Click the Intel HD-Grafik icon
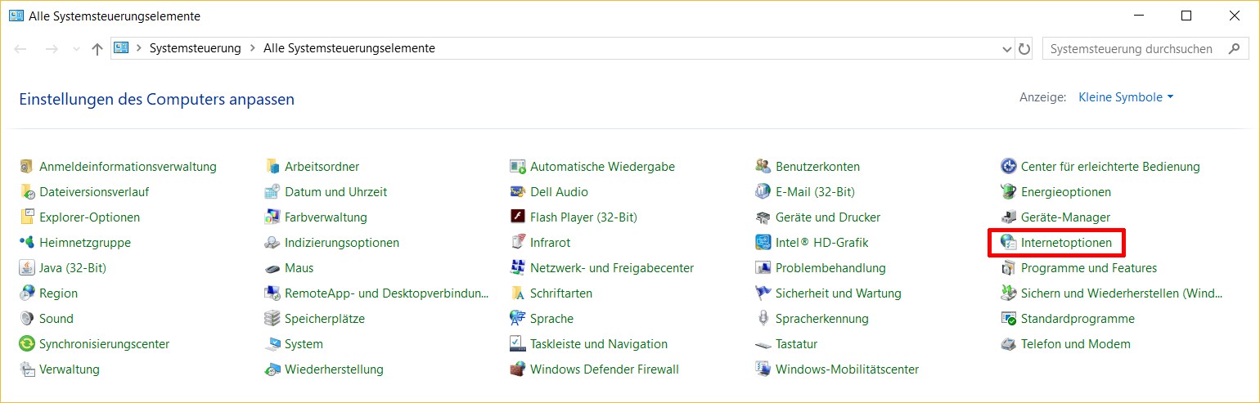 763,243
